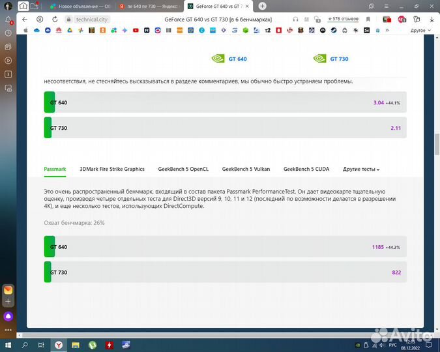Click the sidebar play-circle video icon
This screenshot has width=440, height=352.
click(8, 61)
